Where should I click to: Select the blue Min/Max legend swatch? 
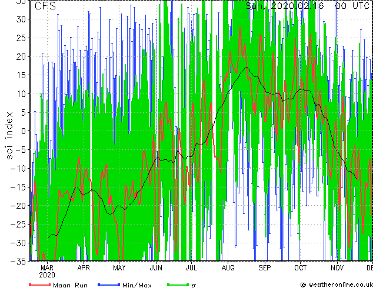(x=109, y=284)
